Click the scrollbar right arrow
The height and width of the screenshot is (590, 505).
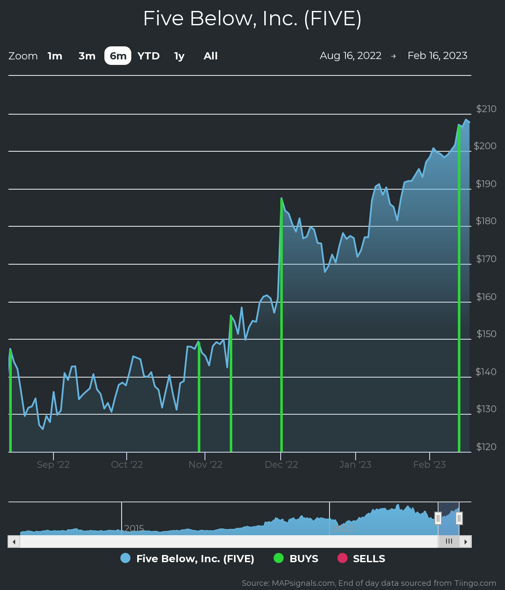tap(465, 542)
